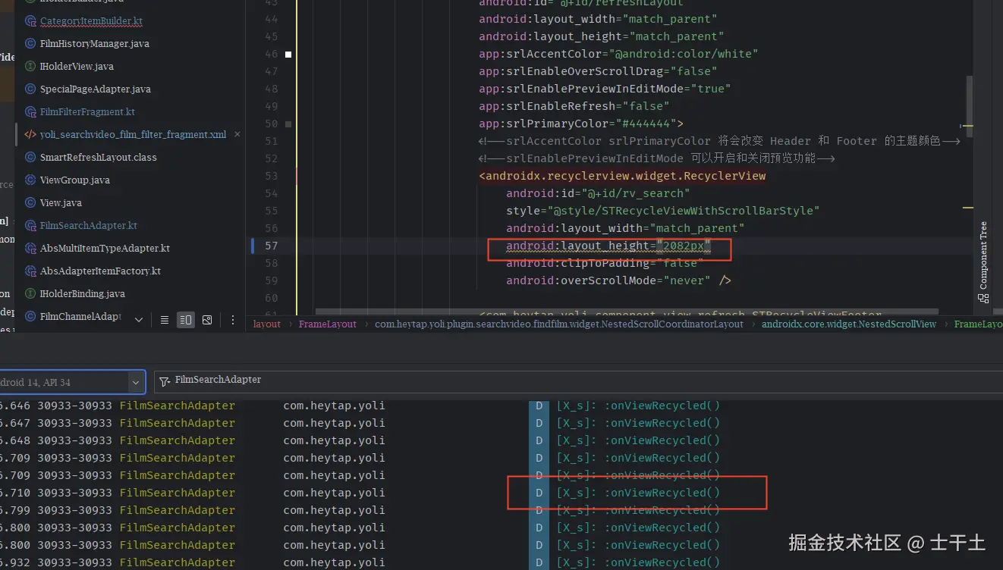Viewport: 1003px width, 570px height.
Task: Toggle gutter marker on line 46
Action: click(288, 54)
